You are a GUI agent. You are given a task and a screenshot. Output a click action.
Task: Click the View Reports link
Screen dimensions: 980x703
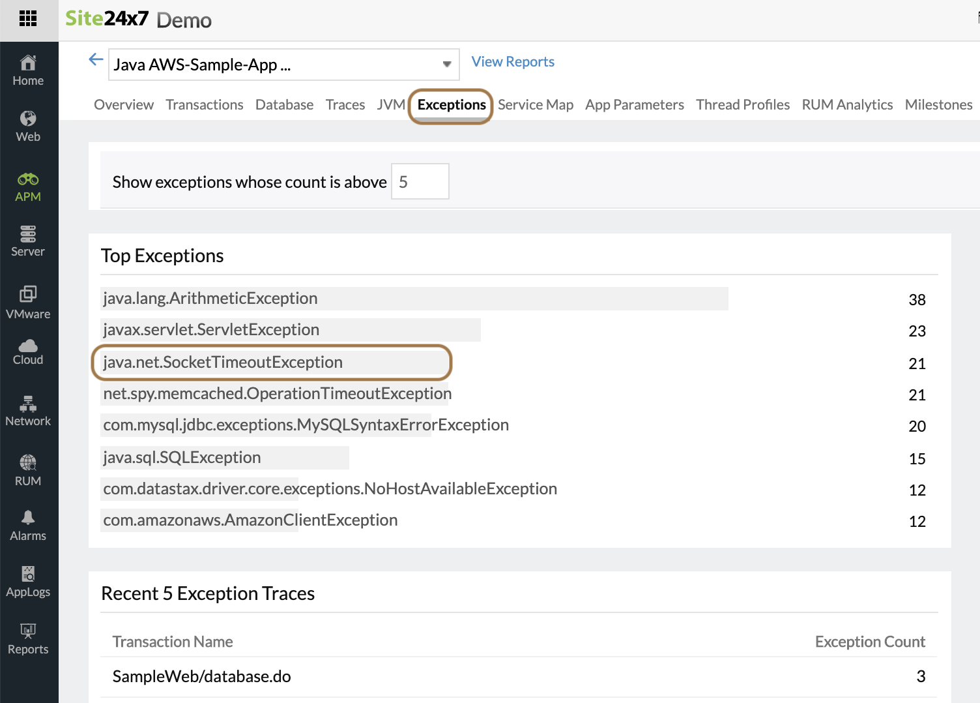[x=513, y=62]
